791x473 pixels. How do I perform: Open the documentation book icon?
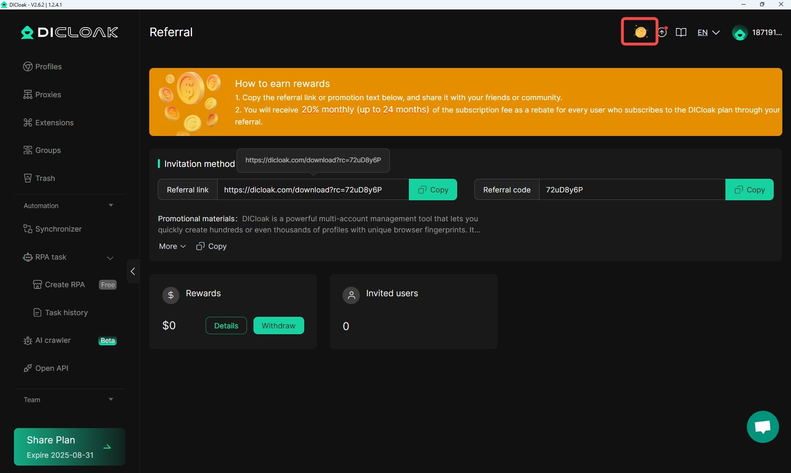681,32
